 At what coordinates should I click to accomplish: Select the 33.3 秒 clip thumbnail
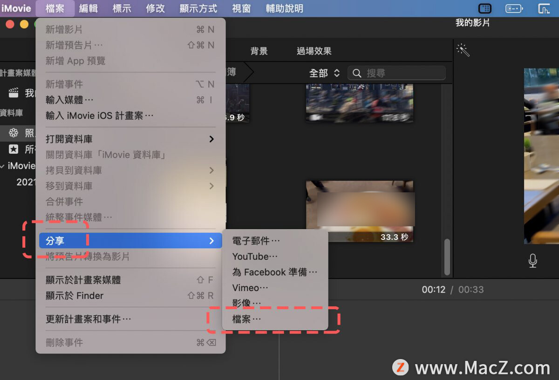(360, 211)
